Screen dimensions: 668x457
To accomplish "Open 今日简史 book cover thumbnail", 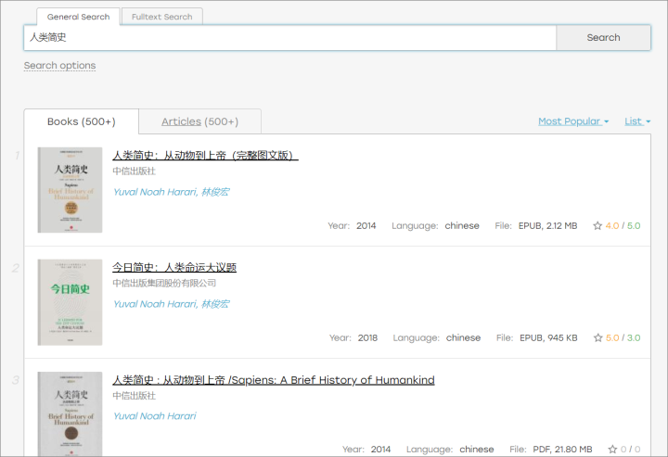I will pos(70,302).
